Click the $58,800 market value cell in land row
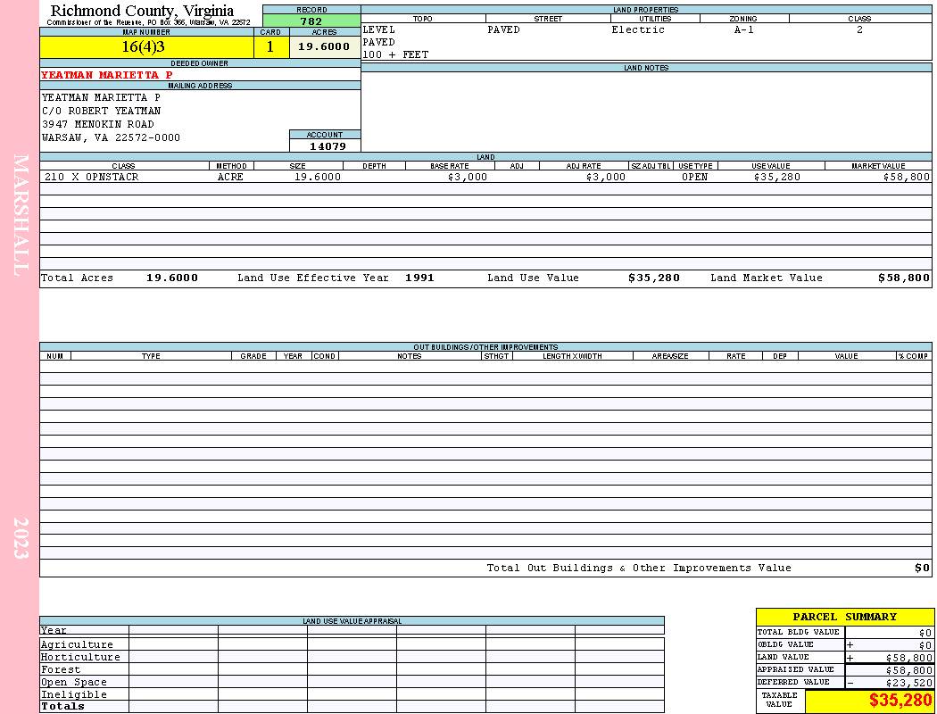937x714 pixels. pyautogui.click(x=906, y=178)
